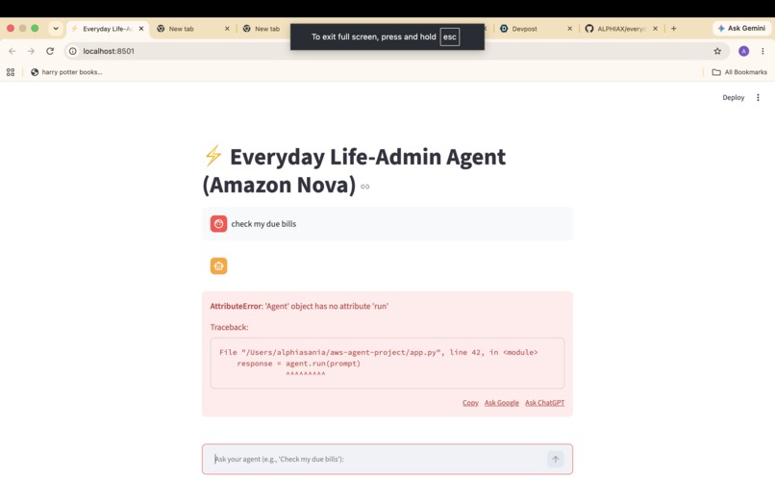Image resolution: width=775 pixels, height=504 pixels.
Task: Click the app.py file path line
Action: pyautogui.click(x=379, y=352)
